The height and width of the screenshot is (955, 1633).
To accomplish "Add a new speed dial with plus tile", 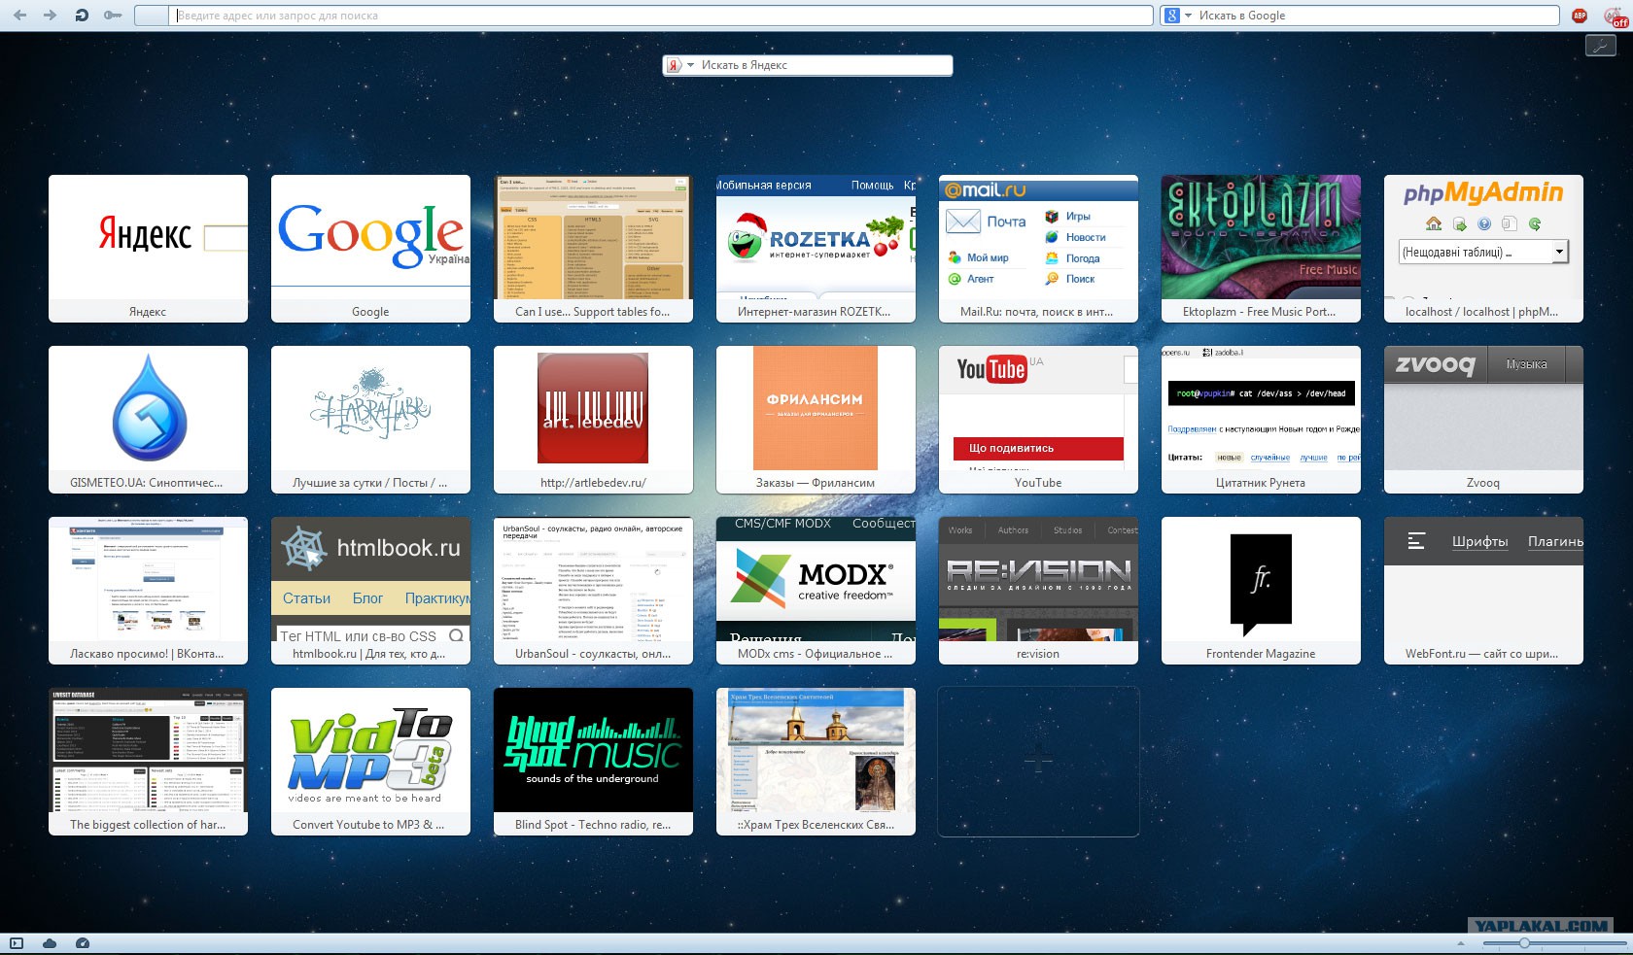I will pos(1038,762).
